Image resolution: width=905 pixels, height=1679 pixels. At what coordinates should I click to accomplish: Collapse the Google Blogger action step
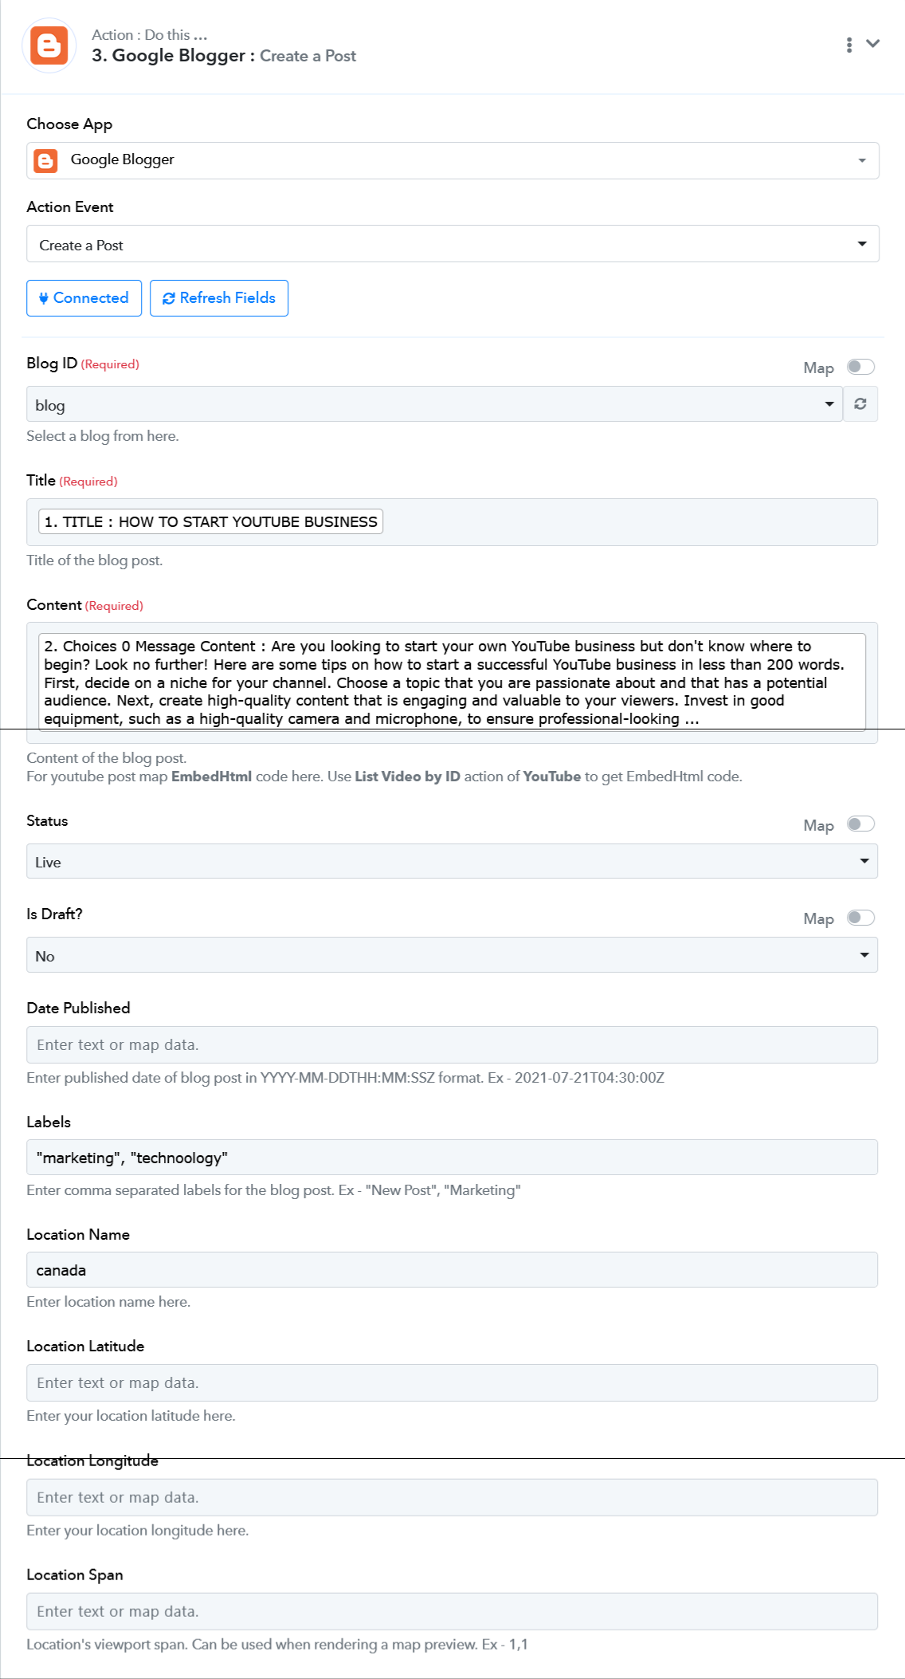coord(873,44)
